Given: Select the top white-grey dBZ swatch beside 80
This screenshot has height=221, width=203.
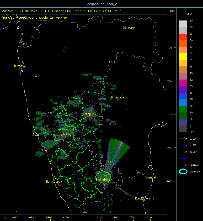Looking at the screenshot, I should point(183,24).
